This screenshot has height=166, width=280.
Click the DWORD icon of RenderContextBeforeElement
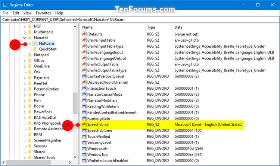[84, 112]
